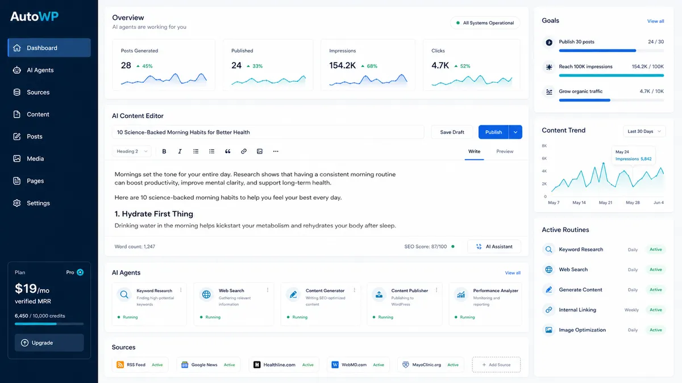Screen dimensions: 682x383
Task: Open the AI Assistant
Action: [494, 247]
